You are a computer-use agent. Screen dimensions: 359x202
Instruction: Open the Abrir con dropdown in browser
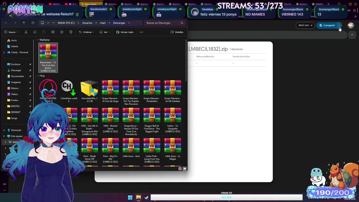click(305, 25)
